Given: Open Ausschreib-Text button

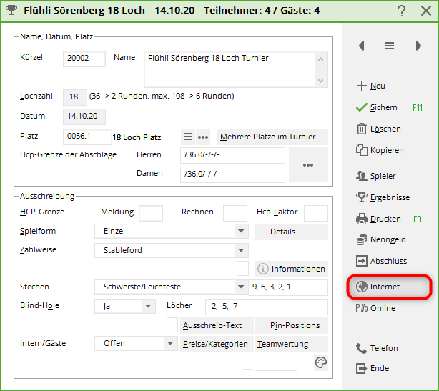Looking at the screenshot, I should (217, 325).
